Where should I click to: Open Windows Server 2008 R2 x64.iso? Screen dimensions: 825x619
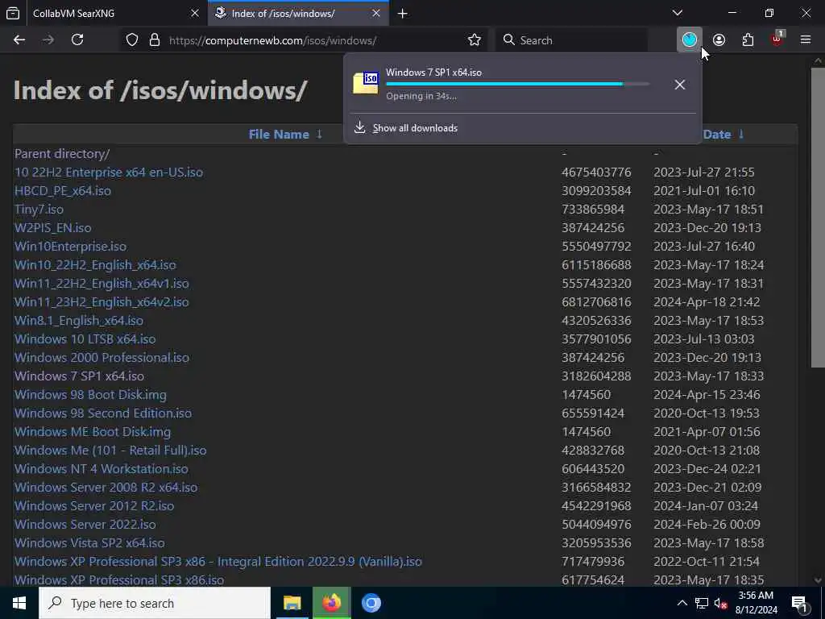pyautogui.click(x=106, y=487)
